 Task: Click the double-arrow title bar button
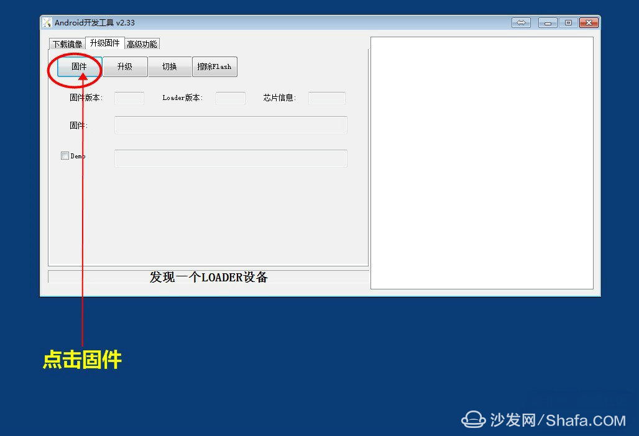tap(522, 23)
